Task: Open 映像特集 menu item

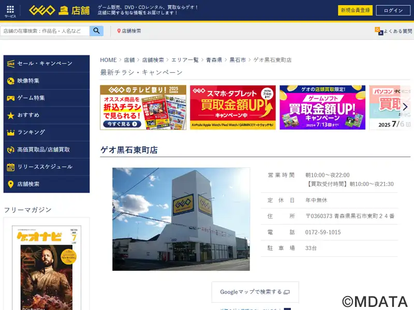Action: [x=47, y=81]
